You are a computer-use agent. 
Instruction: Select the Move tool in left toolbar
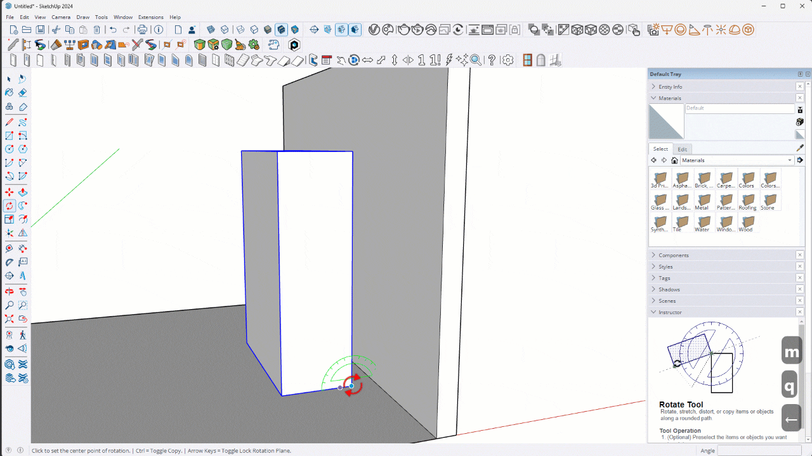(9, 192)
